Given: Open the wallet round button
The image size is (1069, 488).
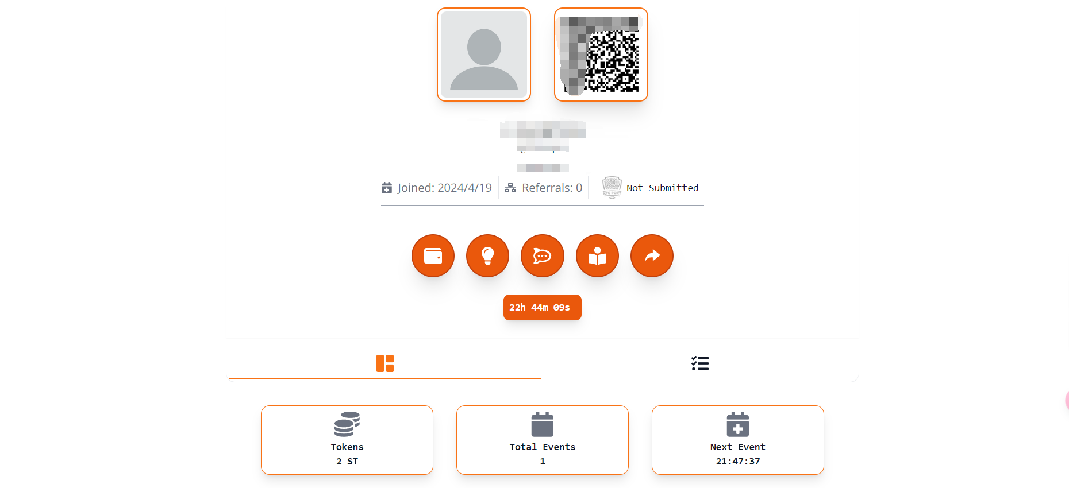Looking at the screenshot, I should (433, 255).
